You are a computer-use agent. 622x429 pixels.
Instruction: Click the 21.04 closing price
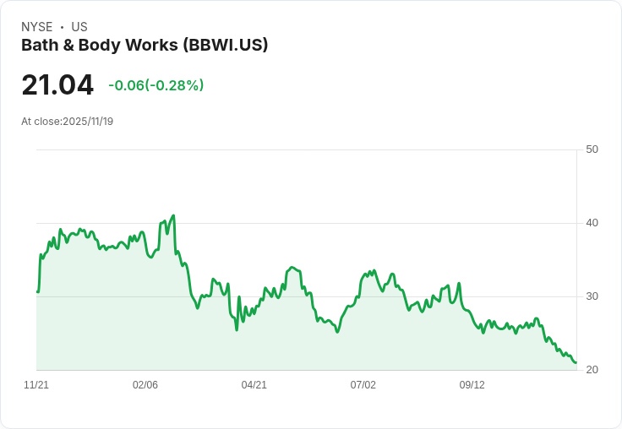[57, 84]
